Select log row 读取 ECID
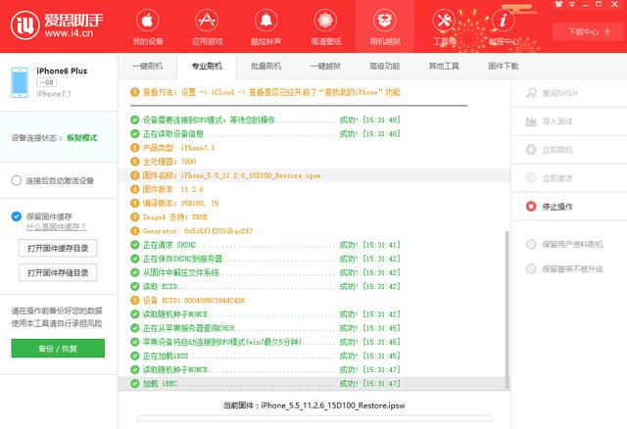The width and height of the screenshot is (627, 429). coord(313,286)
